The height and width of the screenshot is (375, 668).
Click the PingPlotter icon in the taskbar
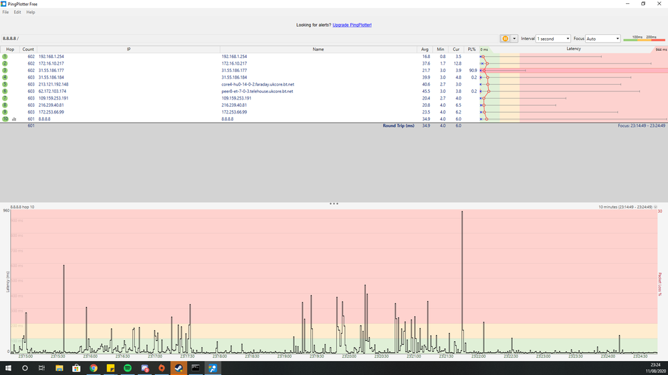(213, 368)
